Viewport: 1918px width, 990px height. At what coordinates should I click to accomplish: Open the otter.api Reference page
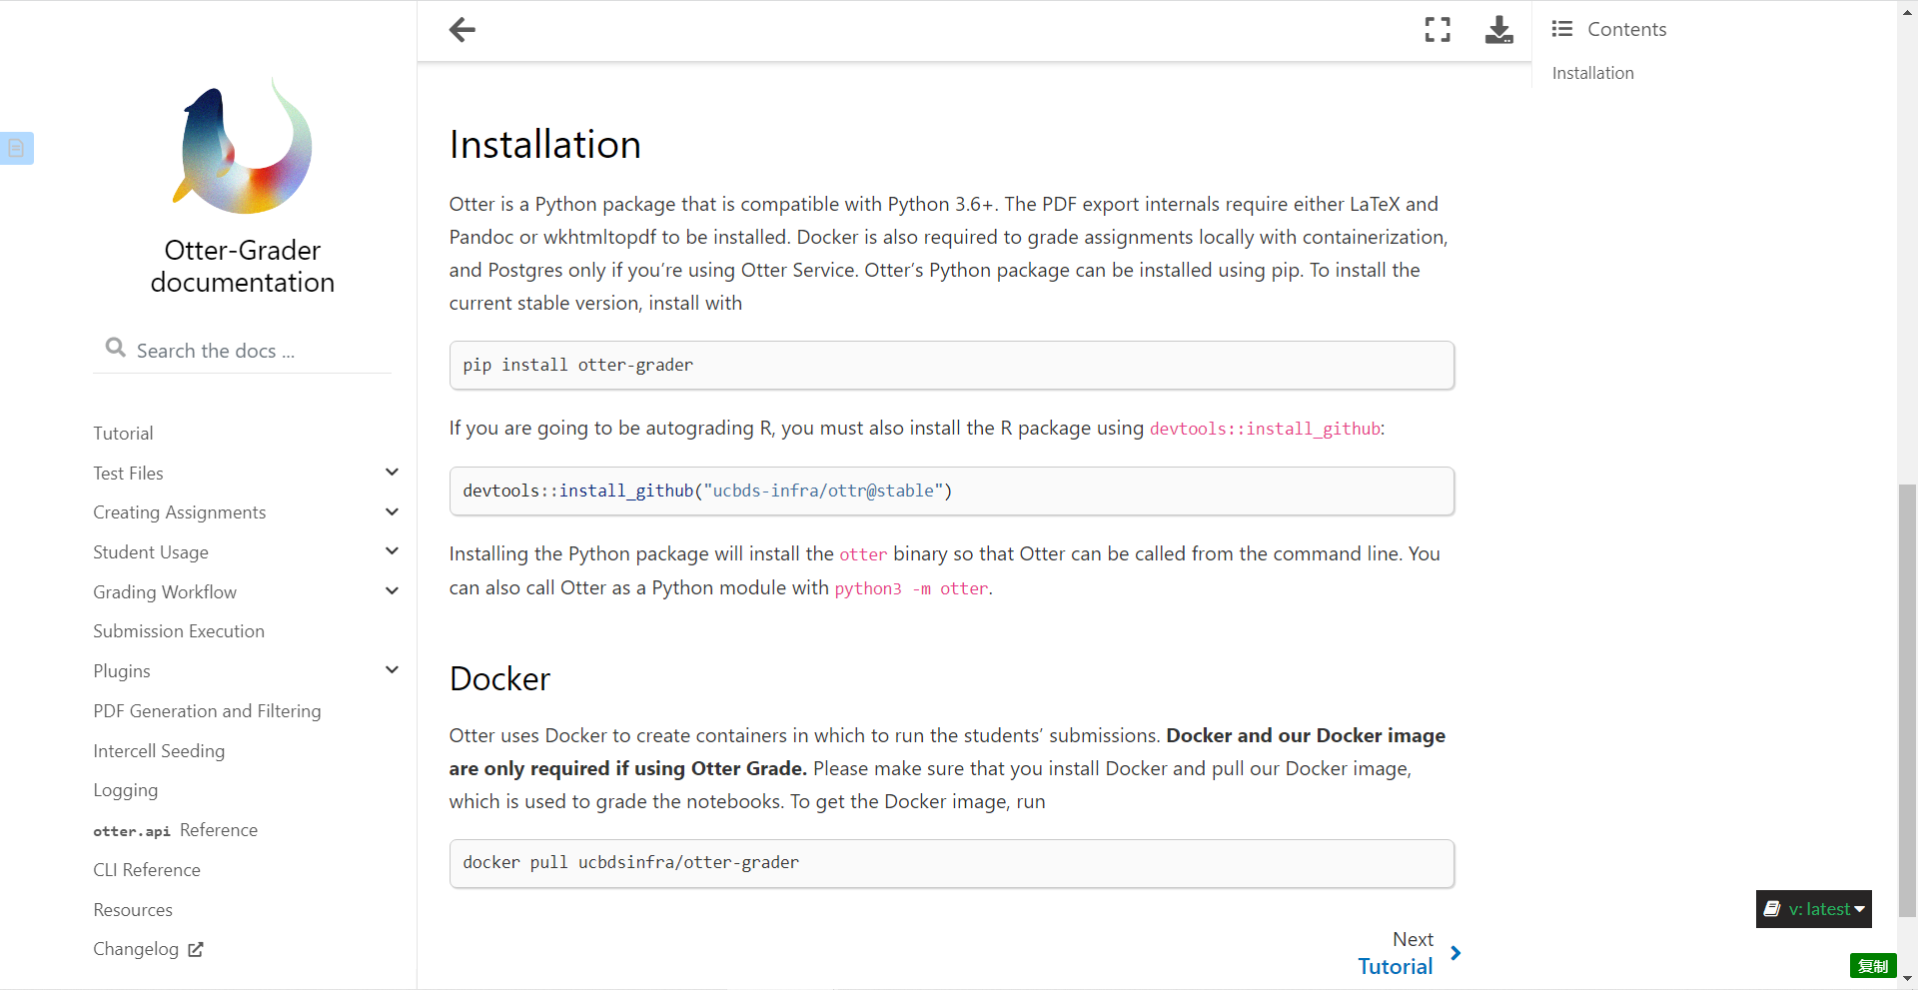click(175, 830)
